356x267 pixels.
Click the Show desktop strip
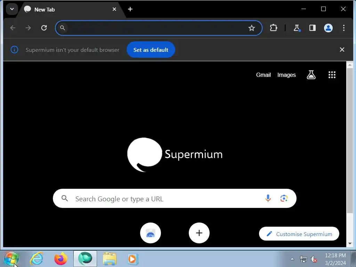pos(354,259)
